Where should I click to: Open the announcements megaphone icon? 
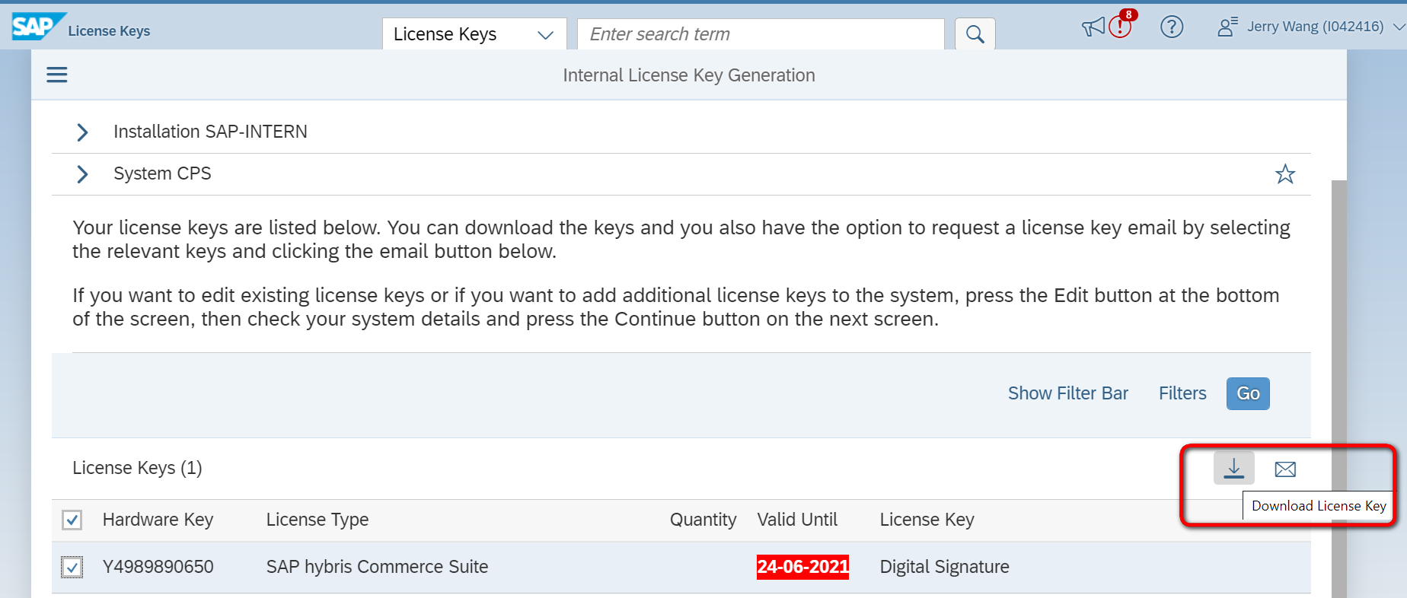click(1093, 28)
